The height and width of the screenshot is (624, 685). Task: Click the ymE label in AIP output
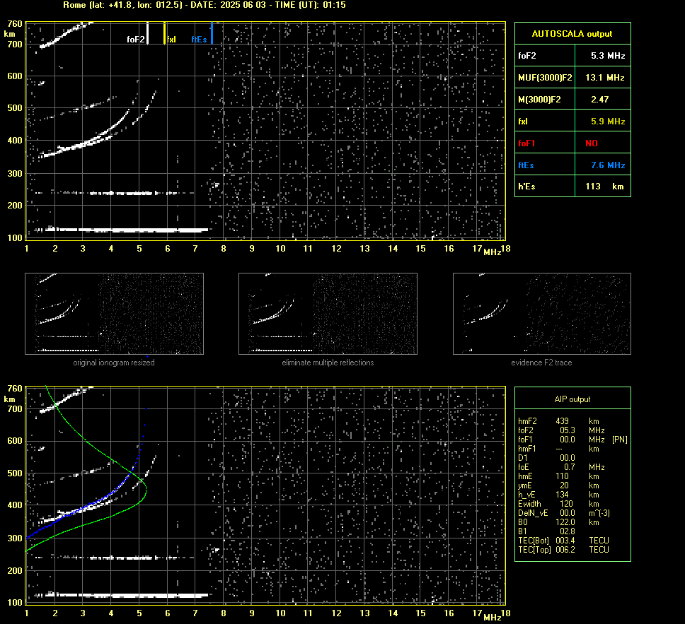(x=525, y=485)
